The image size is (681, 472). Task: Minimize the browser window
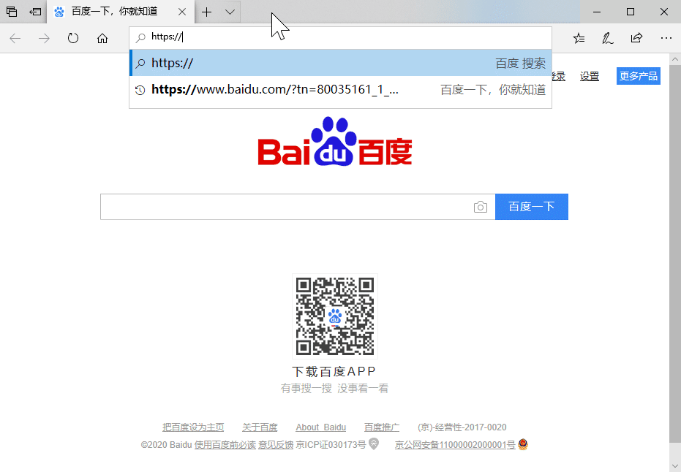597,12
